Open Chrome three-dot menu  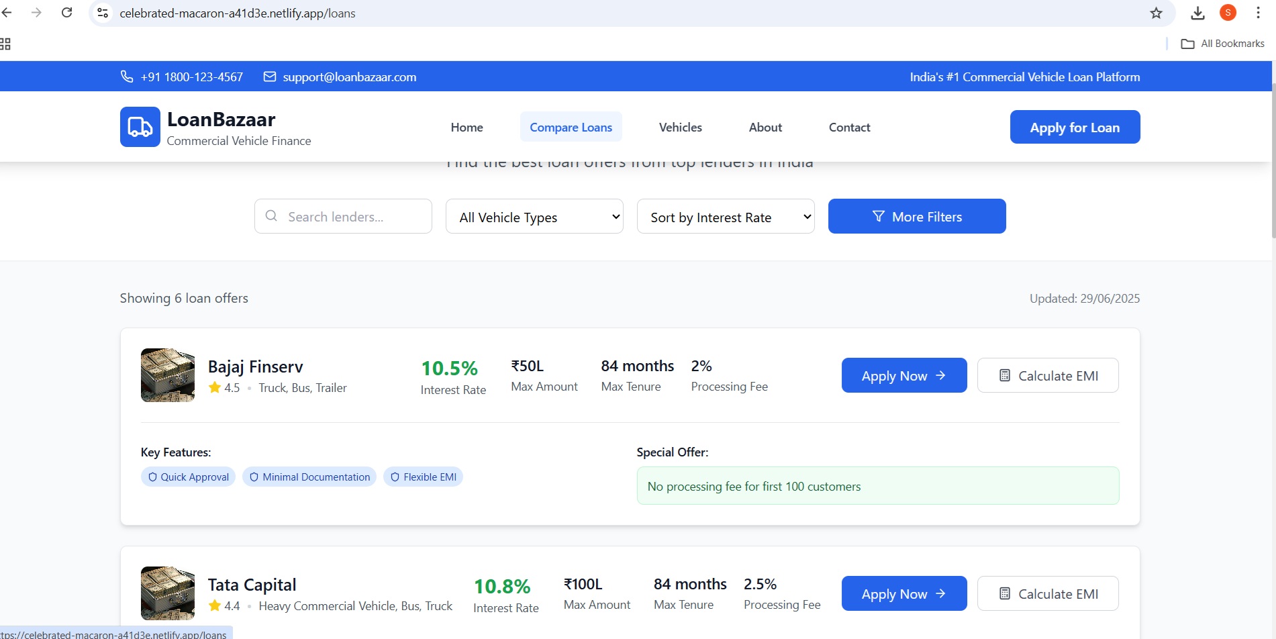coord(1258,13)
